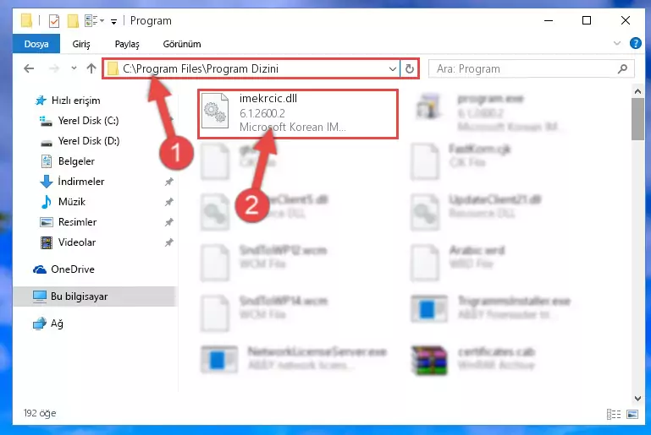The image size is (651, 435).
Task: Click the forward navigation arrow
Action: click(54, 68)
